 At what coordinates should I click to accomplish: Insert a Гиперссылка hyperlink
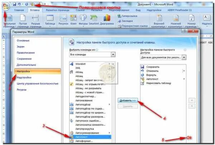coord(127,16)
